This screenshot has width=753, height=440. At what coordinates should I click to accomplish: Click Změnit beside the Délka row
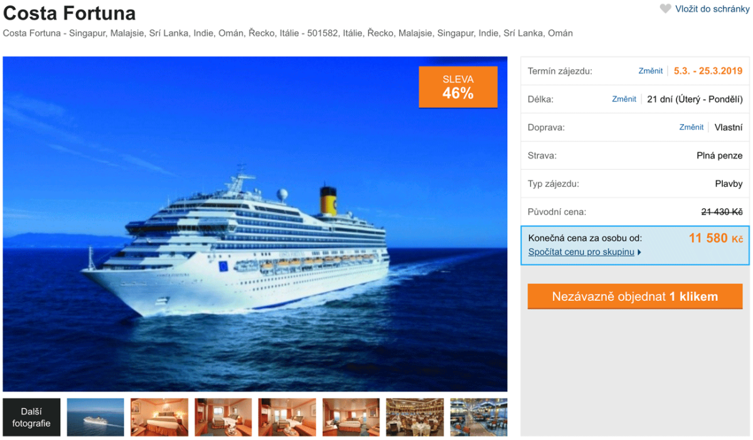click(624, 99)
